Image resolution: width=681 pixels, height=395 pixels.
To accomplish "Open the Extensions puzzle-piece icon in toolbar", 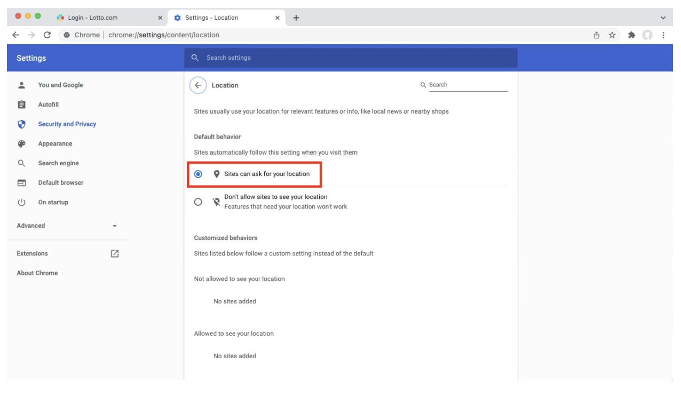I will coord(632,35).
